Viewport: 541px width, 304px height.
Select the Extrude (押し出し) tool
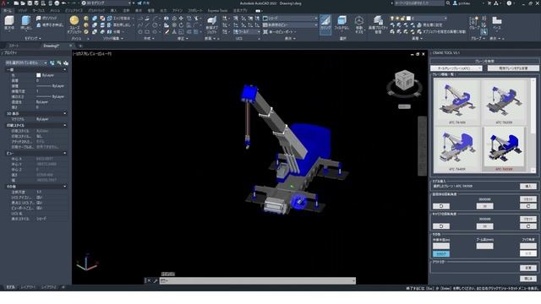[x=26, y=23]
